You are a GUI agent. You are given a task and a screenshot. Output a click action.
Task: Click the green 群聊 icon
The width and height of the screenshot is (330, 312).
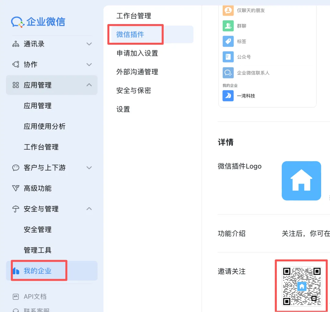point(228,26)
